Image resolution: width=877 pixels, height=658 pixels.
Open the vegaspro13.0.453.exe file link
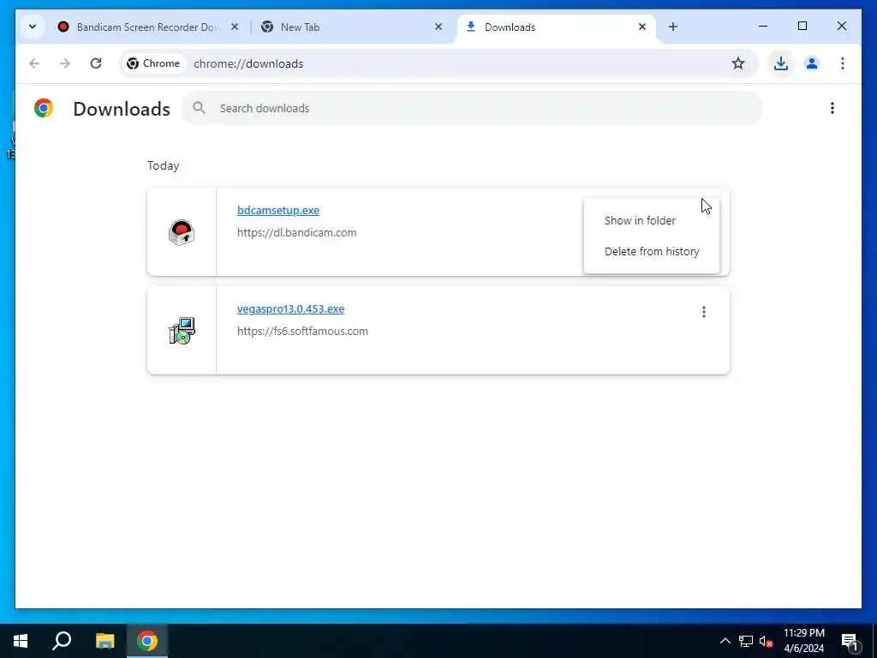(290, 308)
